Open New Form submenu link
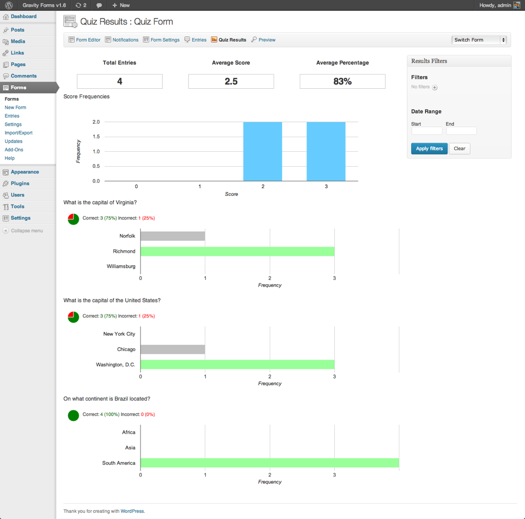This screenshot has height=519, width=525. pyautogui.click(x=15, y=108)
